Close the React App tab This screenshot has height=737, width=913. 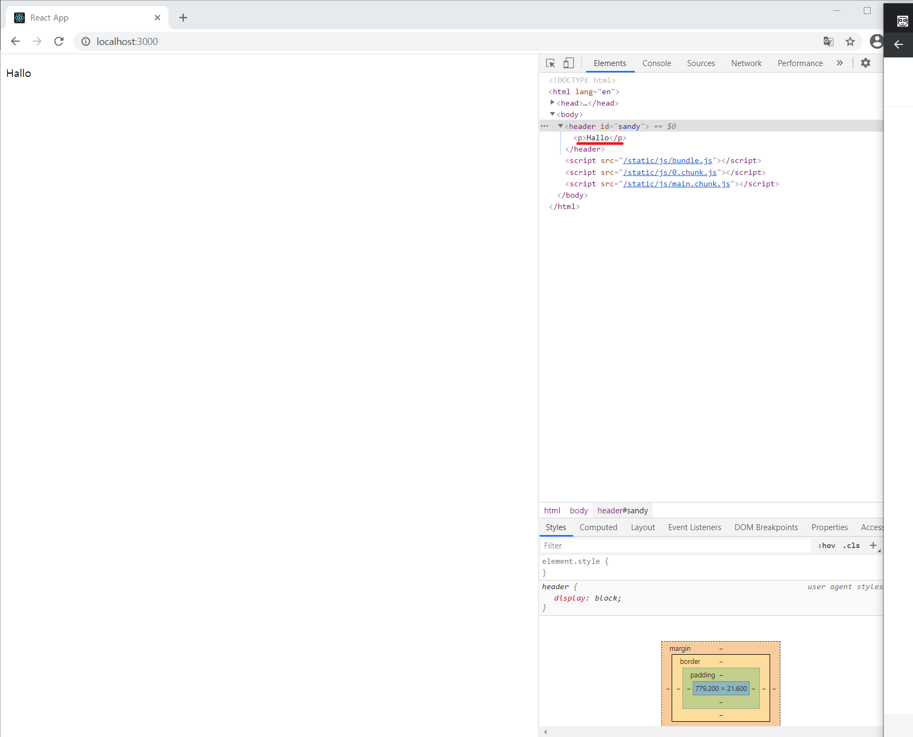(x=157, y=17)
